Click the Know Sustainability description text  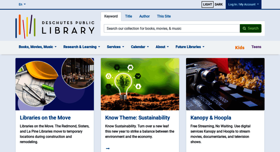(140, 132)
